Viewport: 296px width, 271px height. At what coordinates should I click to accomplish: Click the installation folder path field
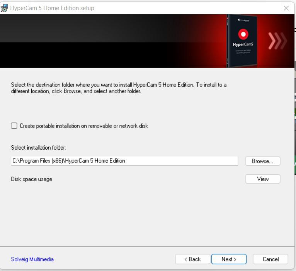[124, 161]
